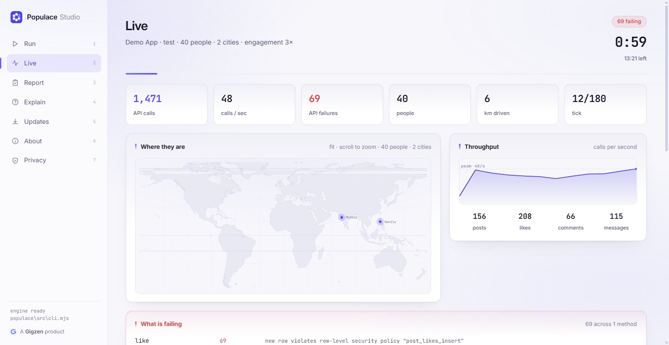Click the peak 48/s chart label
The image size is (669, 345).
click(473, 166)
